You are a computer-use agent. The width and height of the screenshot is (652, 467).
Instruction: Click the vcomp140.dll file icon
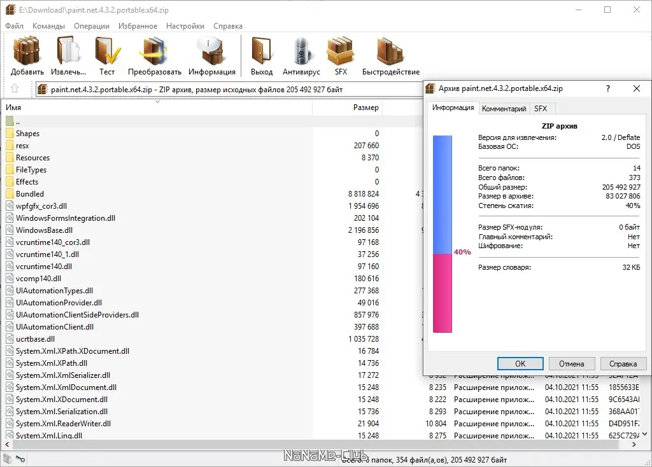[x=10, y=279]
